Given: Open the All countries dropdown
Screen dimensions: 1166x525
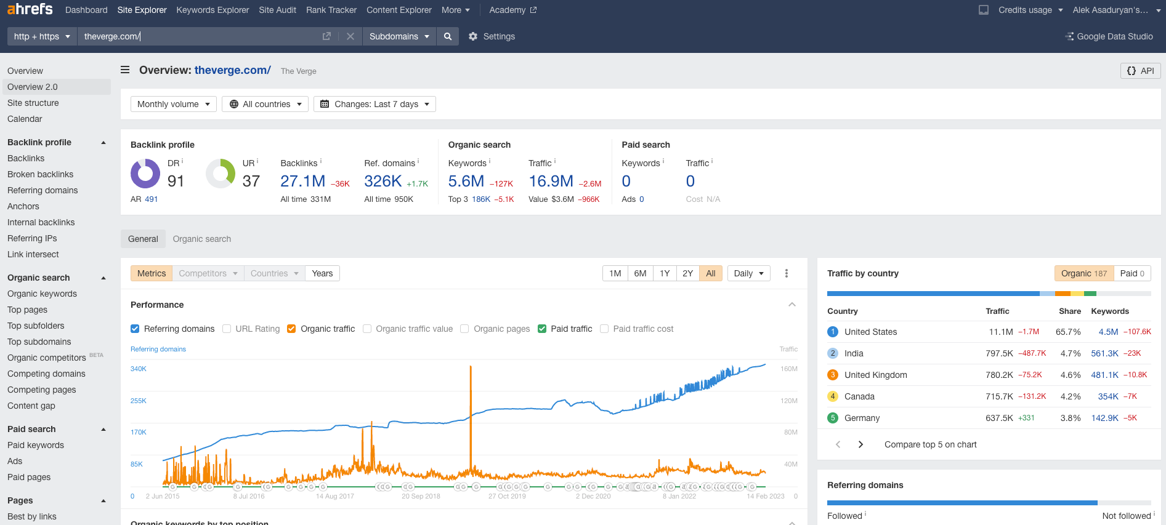Looking at the screenshot, I should tap(265, 104).
